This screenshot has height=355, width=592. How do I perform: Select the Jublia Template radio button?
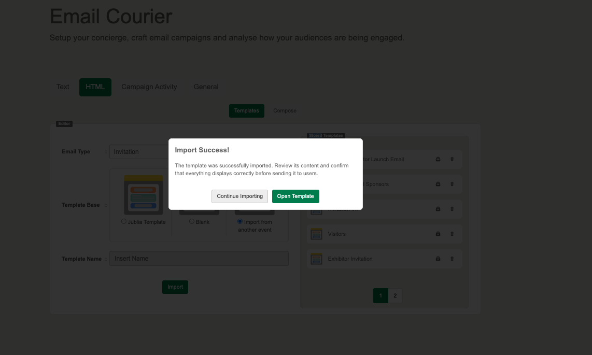point(124,221)
